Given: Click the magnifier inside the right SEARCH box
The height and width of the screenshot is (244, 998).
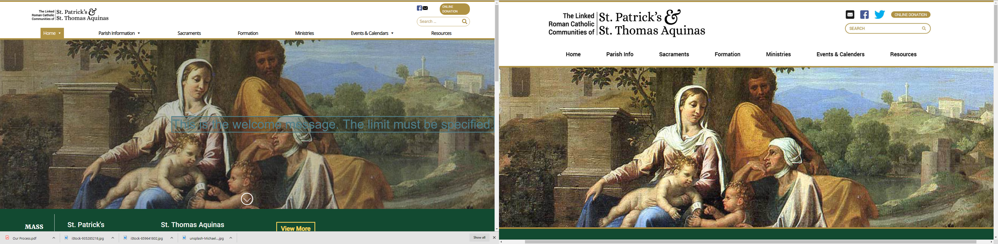Looking at the screenshot, I should click(924, 28).
